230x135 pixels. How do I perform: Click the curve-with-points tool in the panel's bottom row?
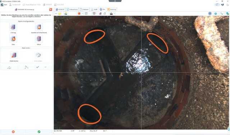tap(9, 67)
